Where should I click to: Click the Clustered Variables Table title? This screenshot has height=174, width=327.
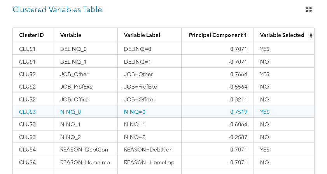(57, 10)
